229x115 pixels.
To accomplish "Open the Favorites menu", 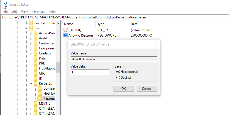I will [38, 11].
